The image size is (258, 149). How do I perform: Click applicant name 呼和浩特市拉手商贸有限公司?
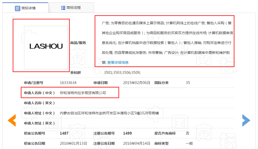[x=83, y=93]
